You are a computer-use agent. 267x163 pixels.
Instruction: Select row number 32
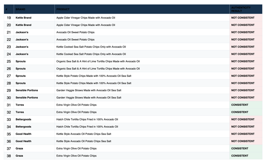9,112
